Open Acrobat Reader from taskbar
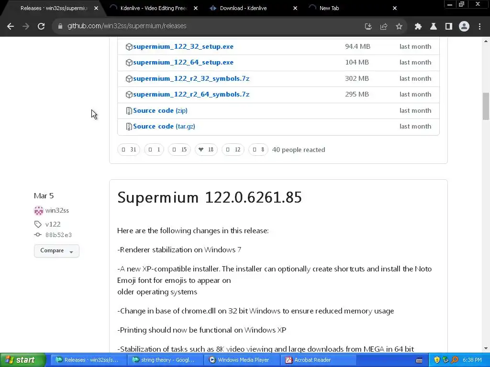Image resolution: width=490 pixels, height=367 pixels. click(318, 360)
